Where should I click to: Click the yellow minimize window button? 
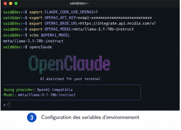(11, 4)
